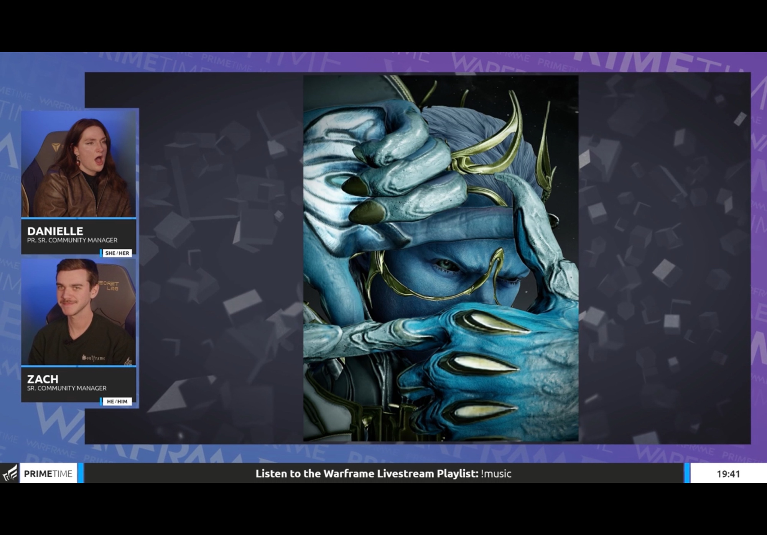
Task: Click the Livestream Playlist ticker text
Action: coord(367,474)
